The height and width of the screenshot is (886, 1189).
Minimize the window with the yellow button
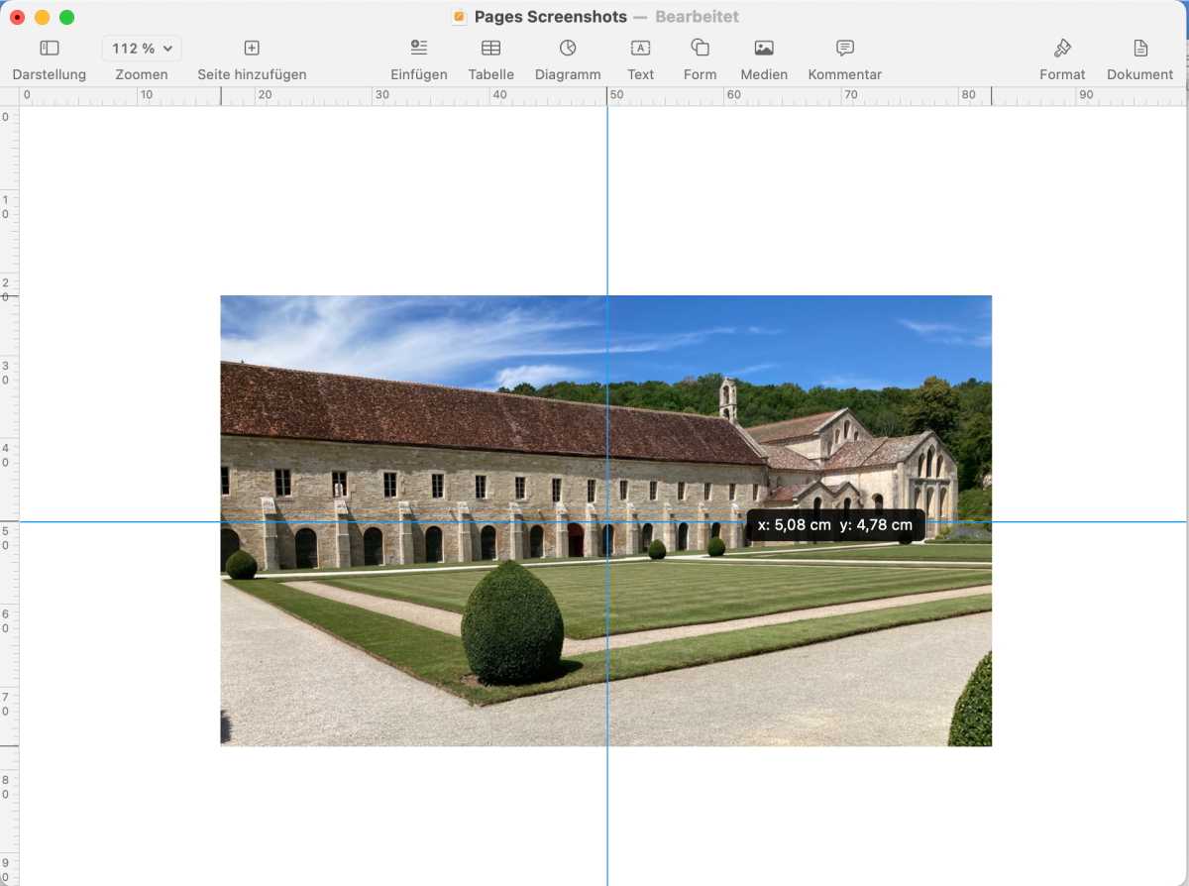pos(42,17)
